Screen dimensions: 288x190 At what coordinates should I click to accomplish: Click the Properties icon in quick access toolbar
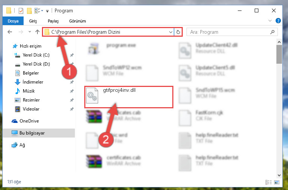coord(21,11)
